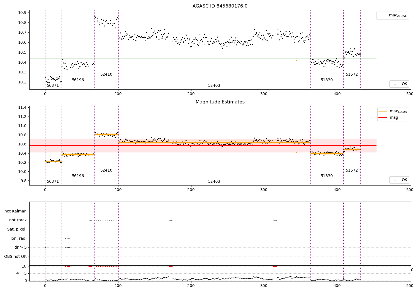This screenshot has width=418, height=292.
Task: Click label 56196 in the middle plot
Action: [x=78, y=176]
